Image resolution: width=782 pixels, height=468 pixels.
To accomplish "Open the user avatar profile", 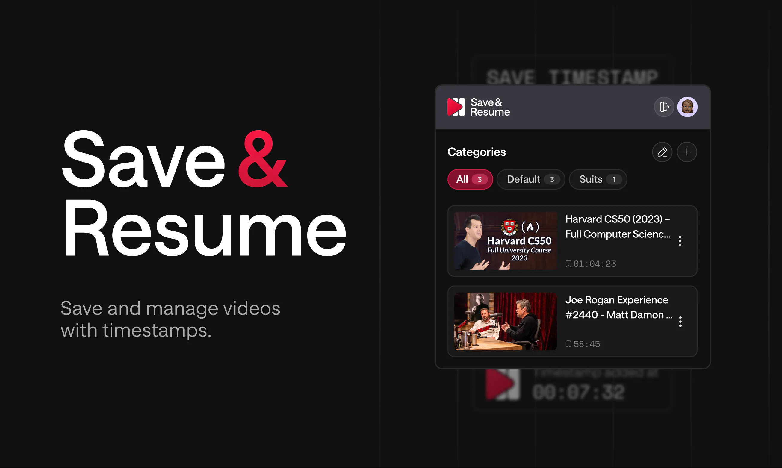I will [x=687, y=107].
